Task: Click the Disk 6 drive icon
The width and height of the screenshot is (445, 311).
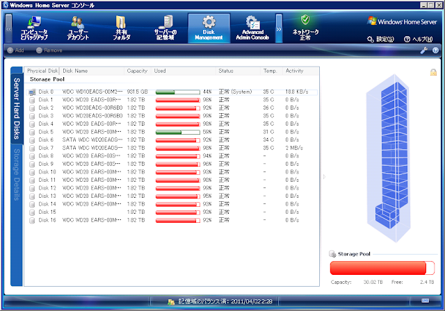Action: coord(32,140)
